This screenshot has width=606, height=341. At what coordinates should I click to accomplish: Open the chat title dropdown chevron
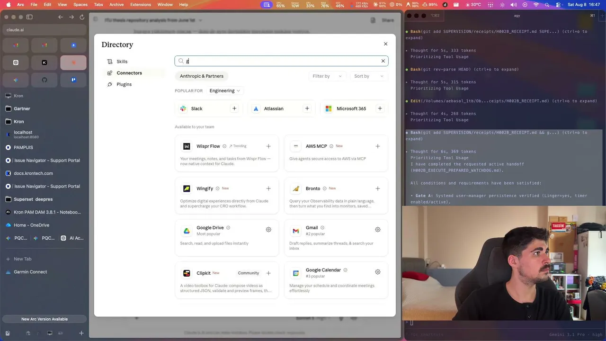[x=200, y=20]
